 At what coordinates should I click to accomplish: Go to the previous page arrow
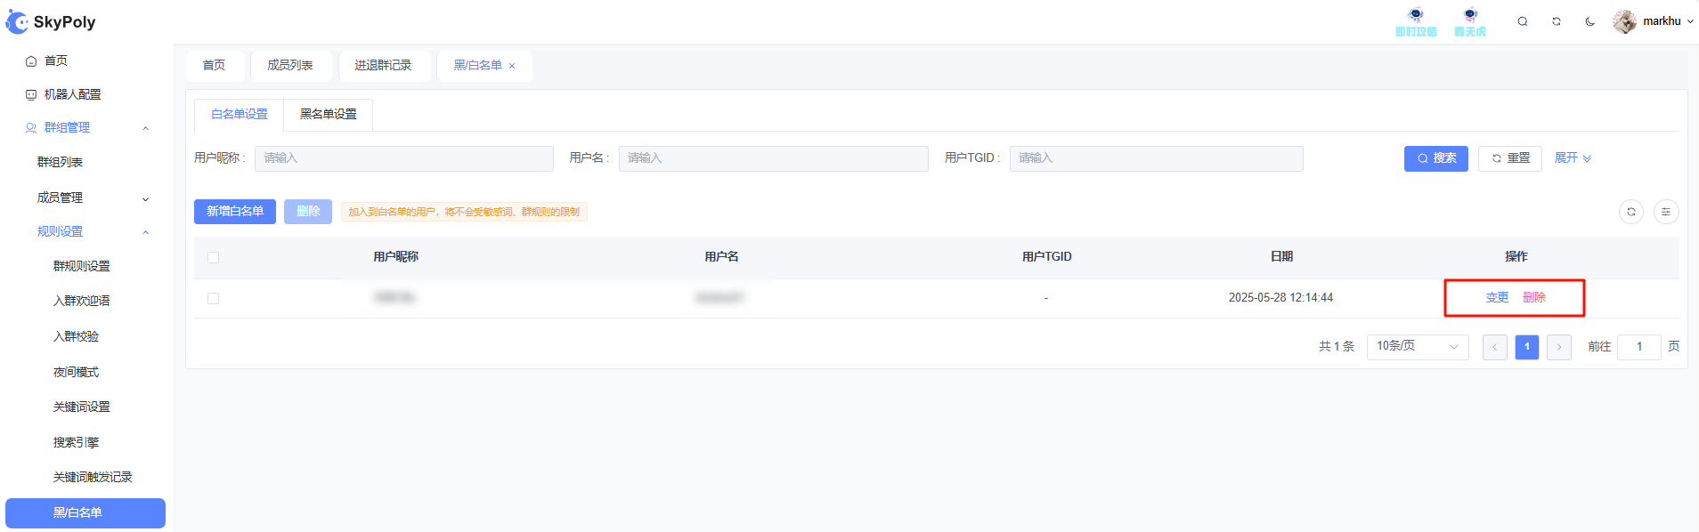point(1495,347)
